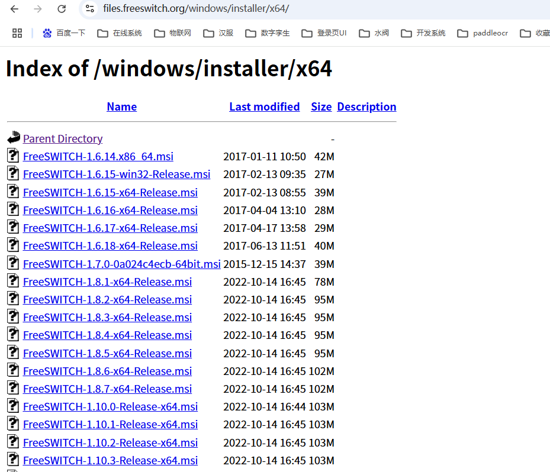Viewport: 550px width, 472px height.
Task: Download FreeSWITCH-1.8.7-x64-Release.msi
Action: [x=107, y=389]
